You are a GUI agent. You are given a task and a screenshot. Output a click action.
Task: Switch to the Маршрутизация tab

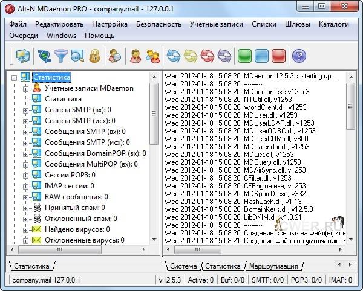tap(275, 266)
